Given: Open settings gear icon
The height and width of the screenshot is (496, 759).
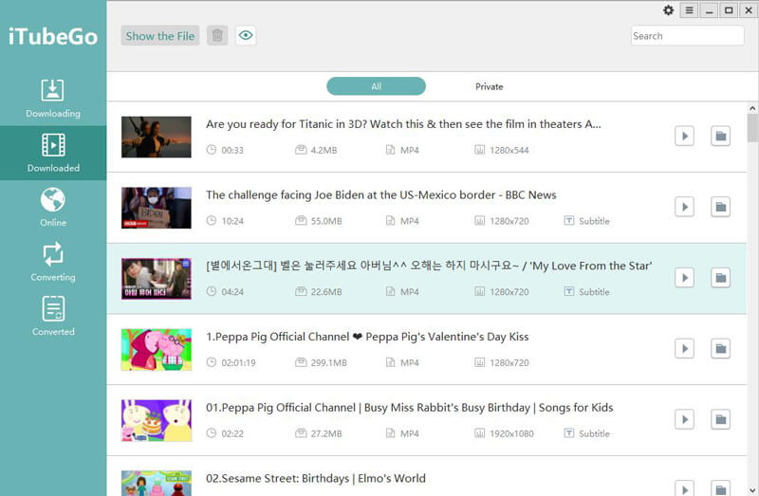Looking at the screenshot, I should [669, 10].
